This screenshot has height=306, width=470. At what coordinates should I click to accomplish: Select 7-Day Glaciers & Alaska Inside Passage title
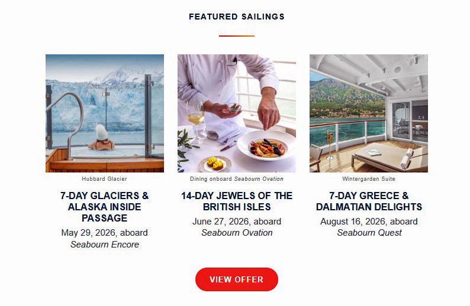tap(105, 207)
